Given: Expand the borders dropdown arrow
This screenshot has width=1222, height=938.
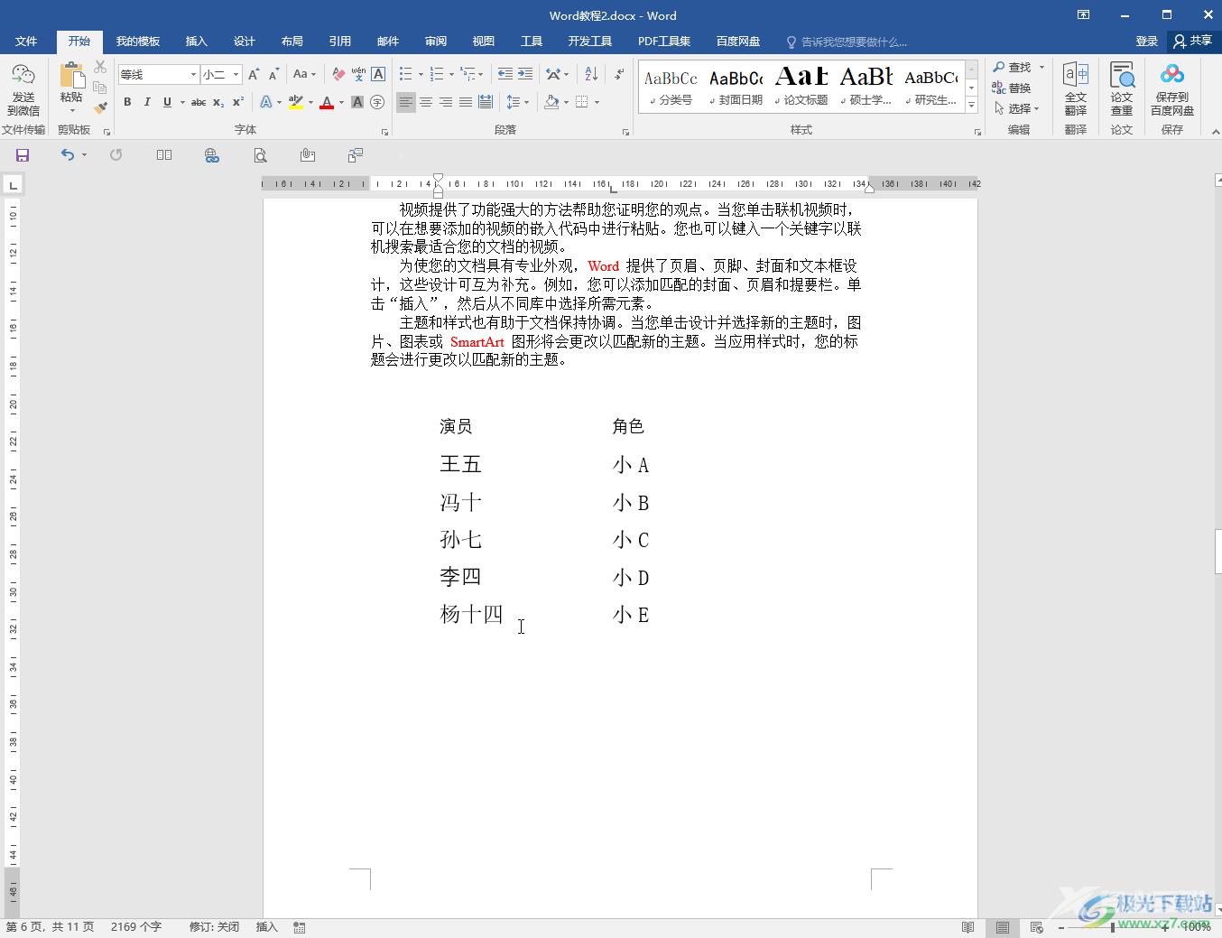Looking at the screenshot, I should click(x=597, y=102).
